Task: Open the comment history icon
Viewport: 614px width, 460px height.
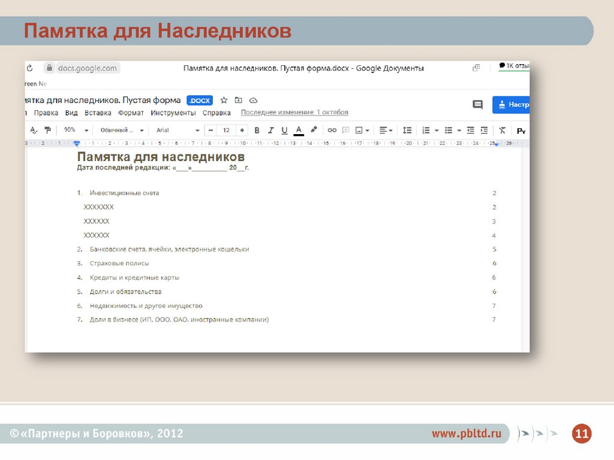Action: click(x=477, y=104)
